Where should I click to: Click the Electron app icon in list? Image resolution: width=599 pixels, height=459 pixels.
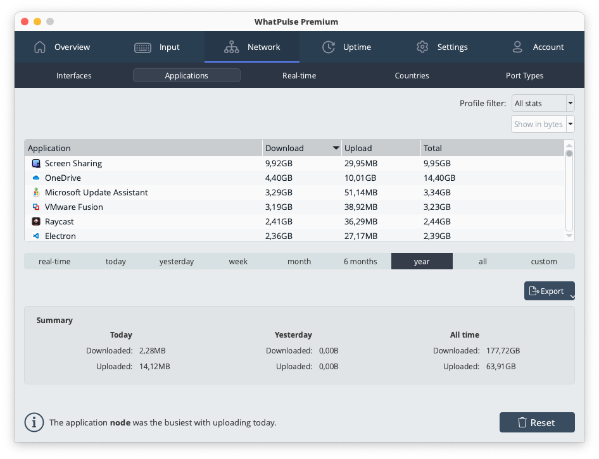click(36, 236)
